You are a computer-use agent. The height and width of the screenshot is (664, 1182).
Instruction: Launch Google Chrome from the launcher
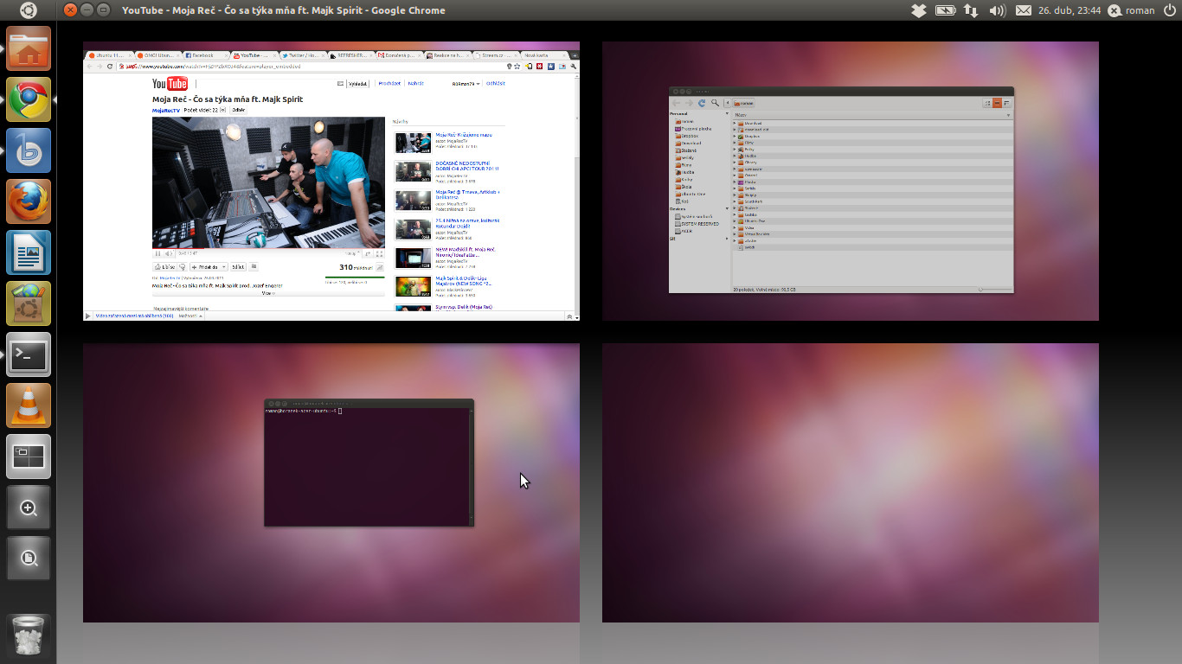[29, 99]
